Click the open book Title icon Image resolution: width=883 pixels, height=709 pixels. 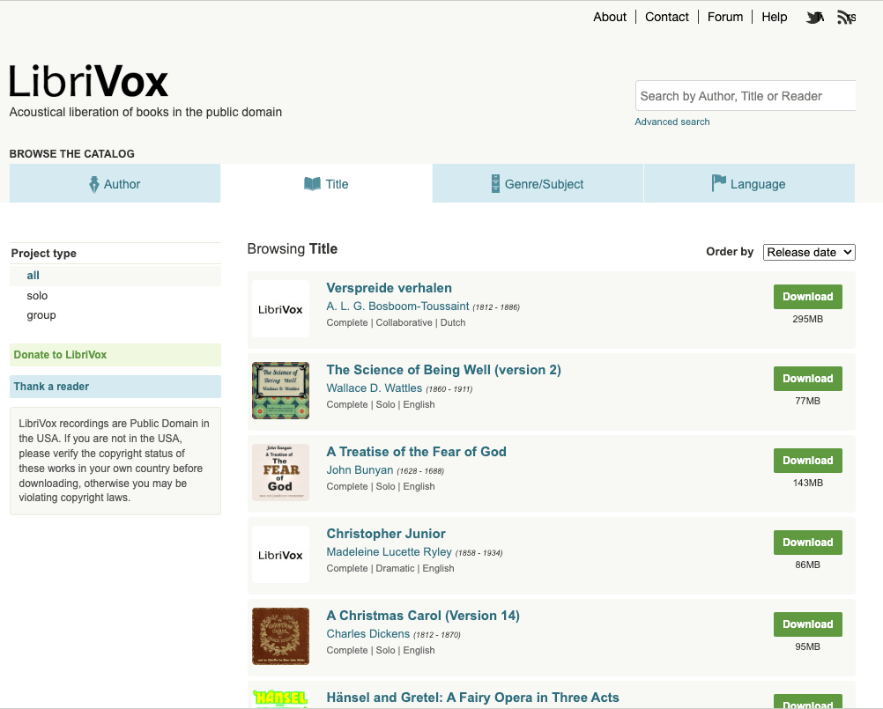(312, 184)
